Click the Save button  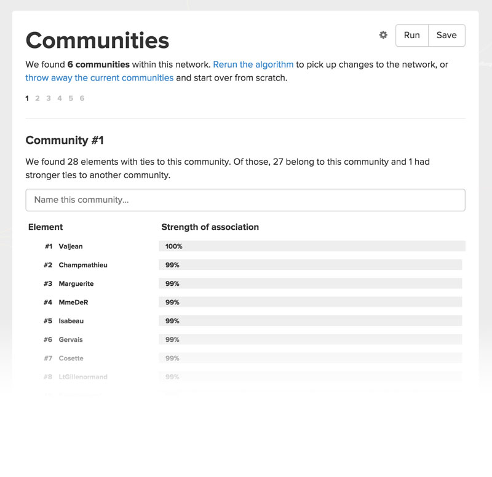click(446, 35)
